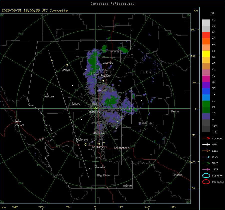This screenshot has width=225, height=210.
Task: Select the purple 36–39 dBZ swatch
Action: pos(206,85)
